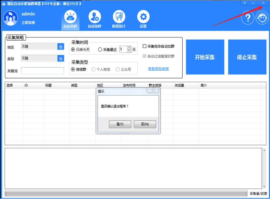Increase the days spinner value

pyautogui.click(x=129, y=48)
